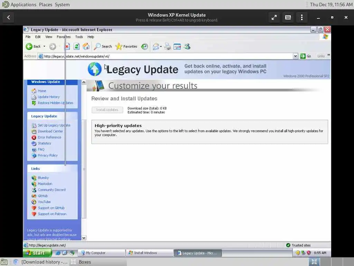The height and width of the screenshot is (266, 354).
Task: Open the Tools menu
Action: (79, 37)
